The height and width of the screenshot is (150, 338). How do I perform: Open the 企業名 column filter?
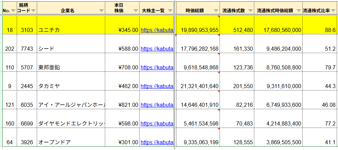tap(101, 11)
